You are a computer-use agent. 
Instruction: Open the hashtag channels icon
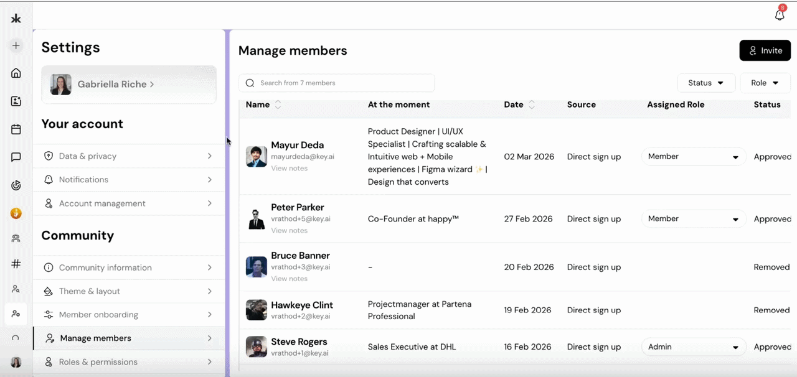(x=16, y=264)
